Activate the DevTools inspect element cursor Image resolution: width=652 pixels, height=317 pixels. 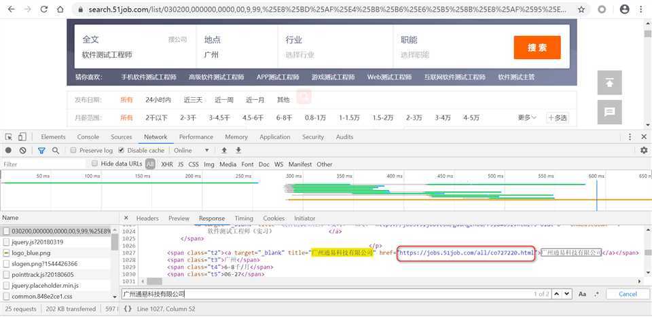pos(9,136)
